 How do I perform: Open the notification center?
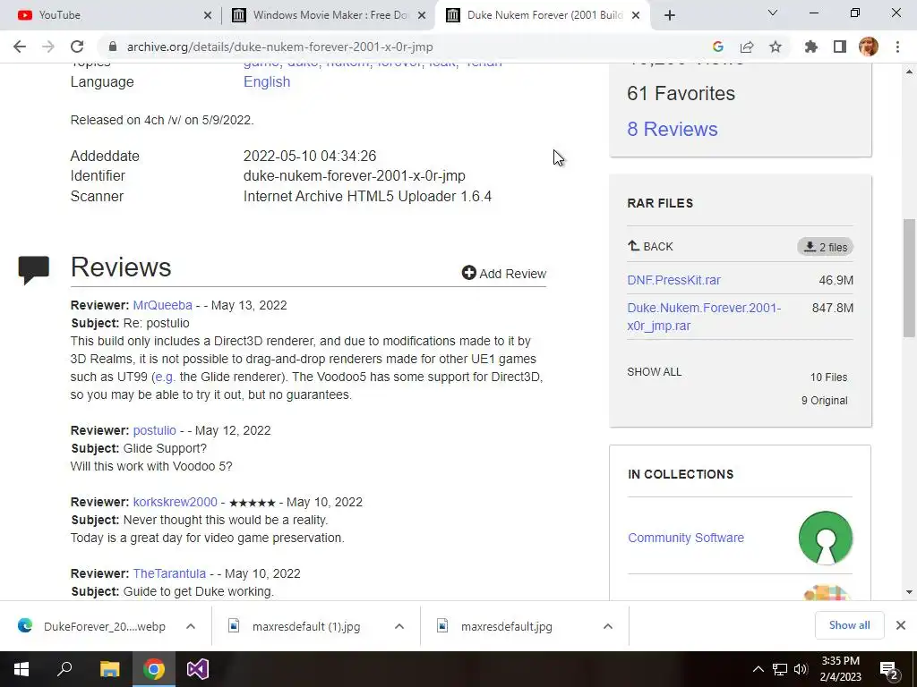889,670
